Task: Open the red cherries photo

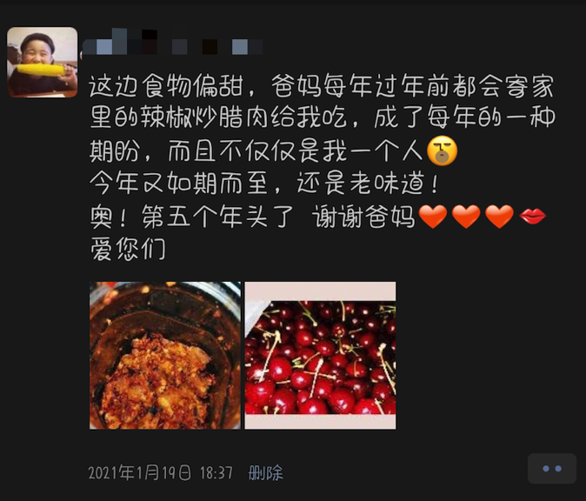Action: point(320,355)
